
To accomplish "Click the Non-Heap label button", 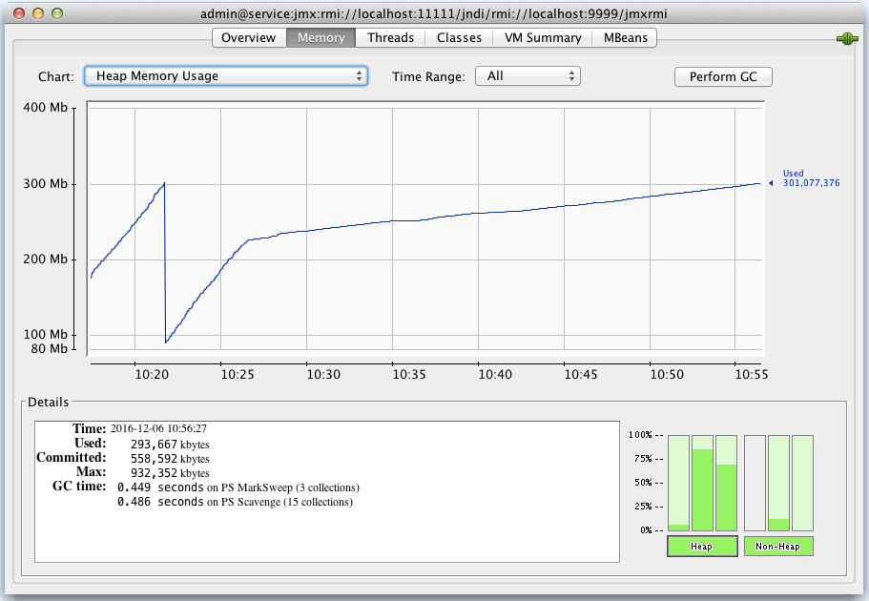I will pos(778,547).
